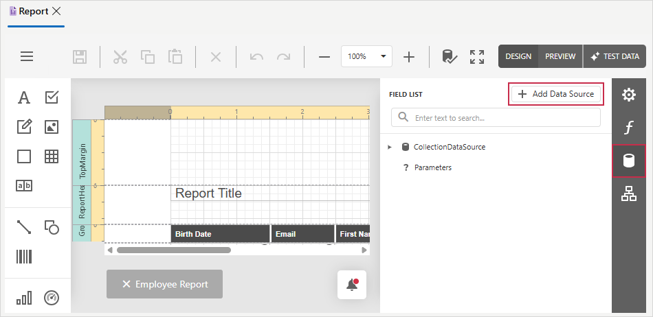The height and width of the screenshot is (317, 653).
Task: Select the Birth Date header cell
Action: tap(220, 234)
